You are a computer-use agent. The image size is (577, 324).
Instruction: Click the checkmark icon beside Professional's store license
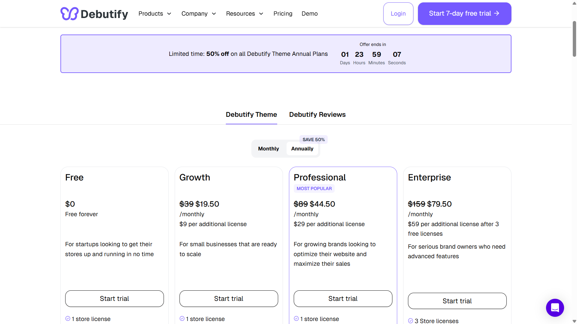[x=296, y=319]
